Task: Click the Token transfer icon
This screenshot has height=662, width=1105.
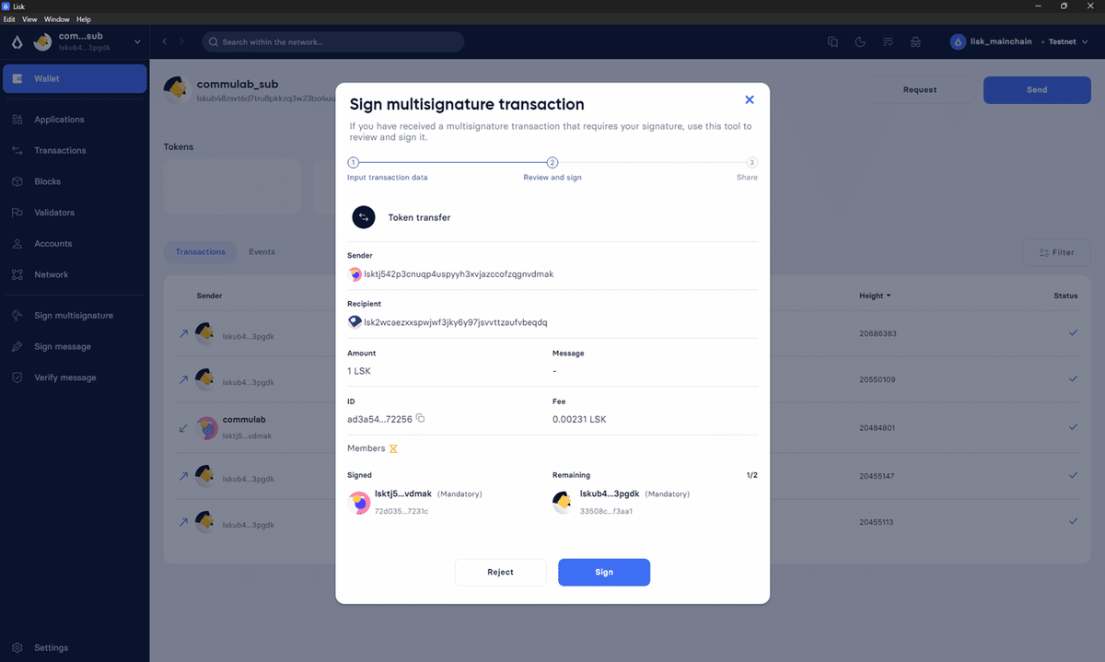Action: (x=364, y=217)
